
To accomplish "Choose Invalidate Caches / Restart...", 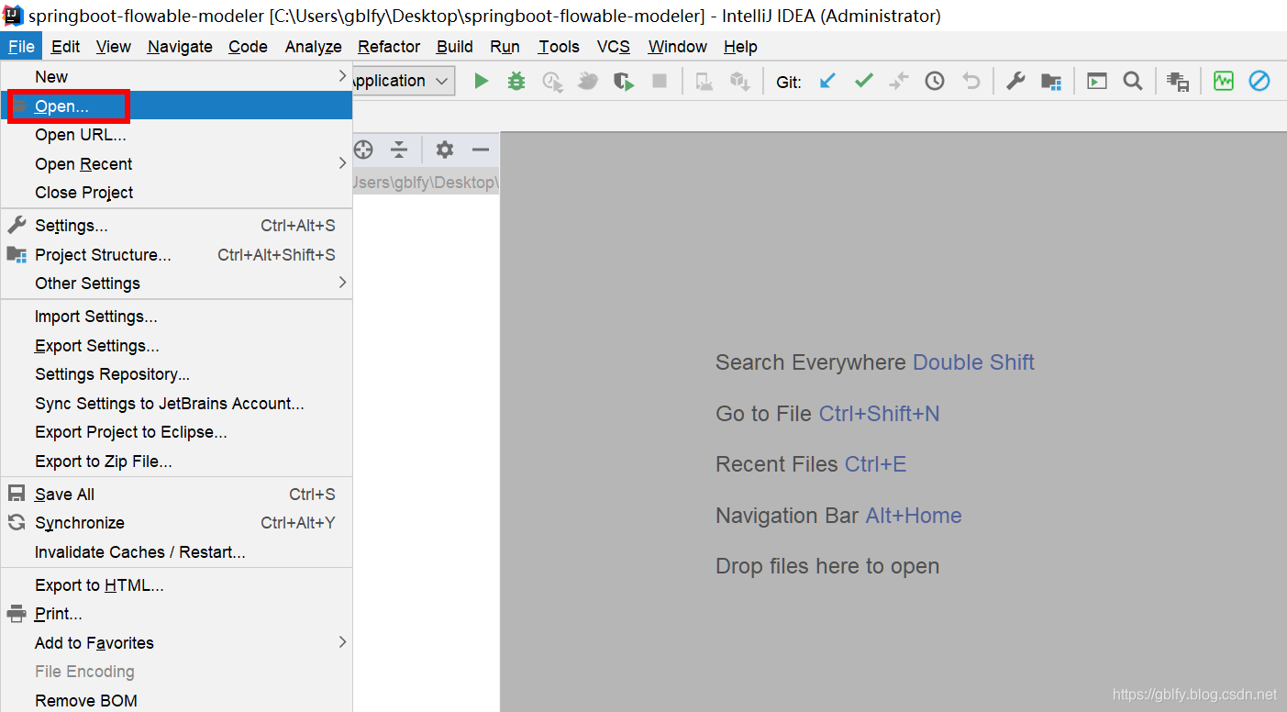I will coord(177,552).
